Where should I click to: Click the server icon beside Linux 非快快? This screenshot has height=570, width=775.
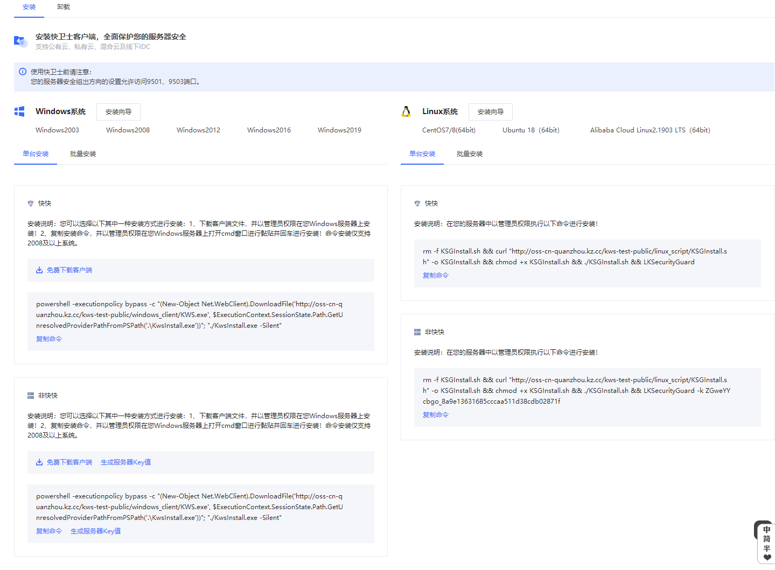coord(417,332)
